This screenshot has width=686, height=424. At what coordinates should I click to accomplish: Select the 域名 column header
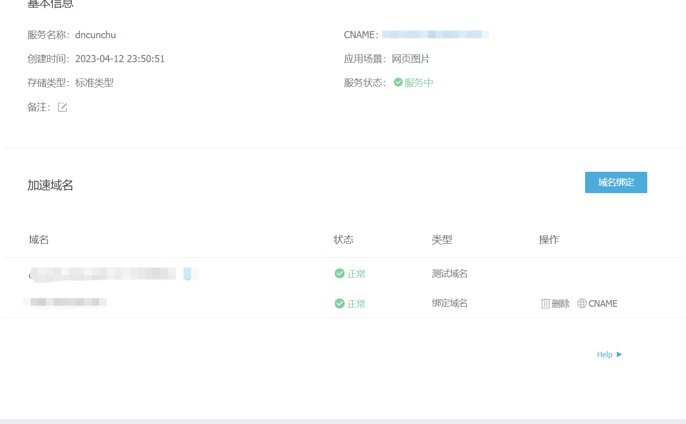[39, 240]
